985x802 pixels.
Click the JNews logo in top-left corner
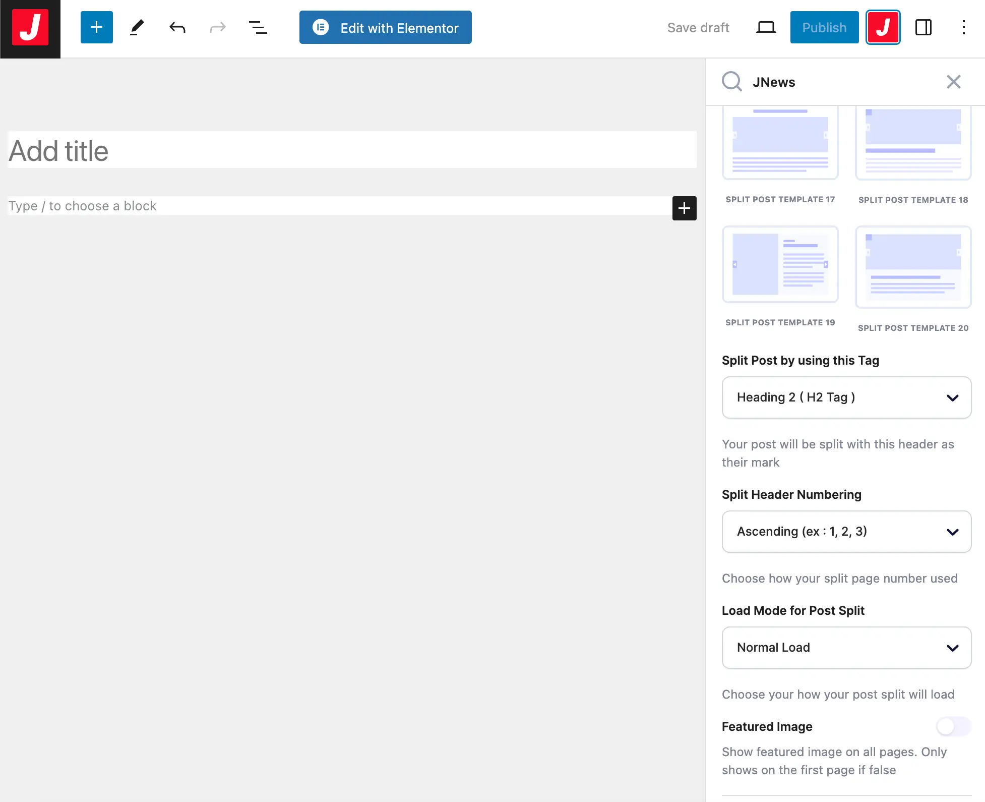(30, 28)
